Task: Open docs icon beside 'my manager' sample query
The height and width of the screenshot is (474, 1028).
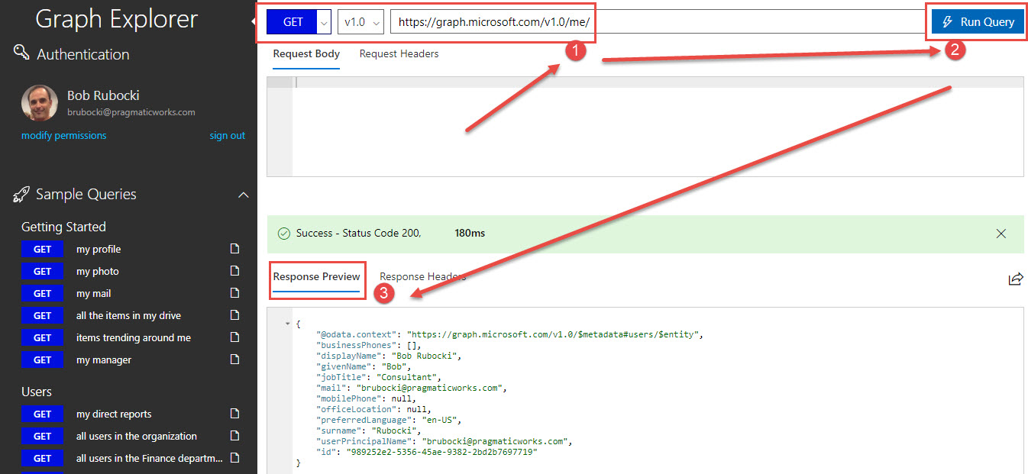Action: [234, 359]
